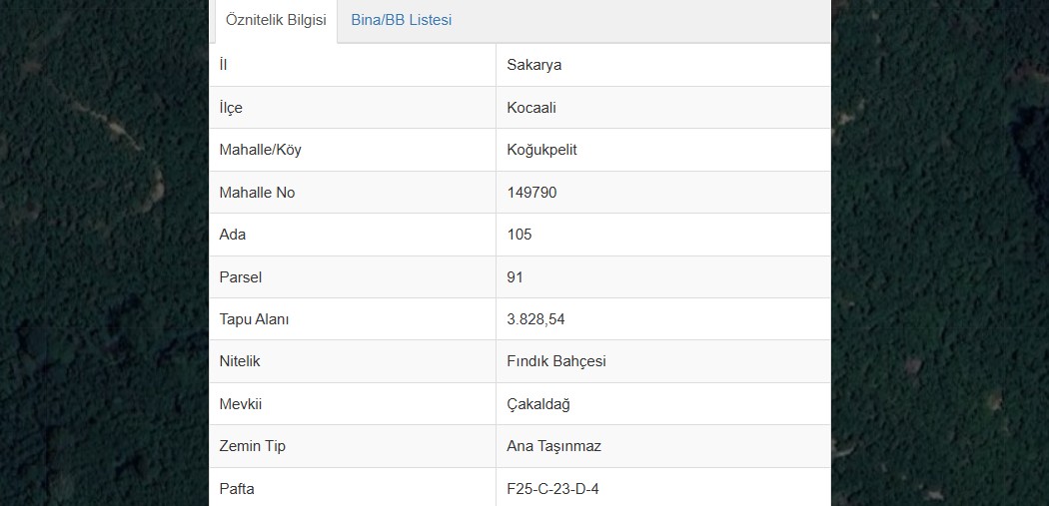The width and height of the screenshot is (1049, 506).
Task: Click the Sakarya value in İl row
Action: point(533,65)
